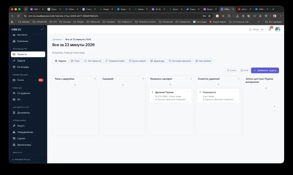The width and height of the screenshot is (293, 175).
Task: Click the red Почта unread badge
Action: pos(41,80)
